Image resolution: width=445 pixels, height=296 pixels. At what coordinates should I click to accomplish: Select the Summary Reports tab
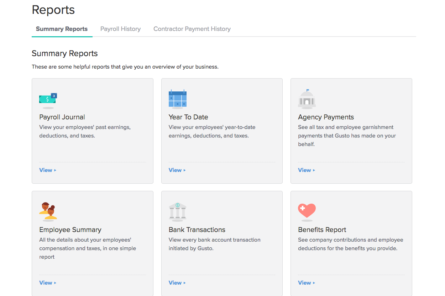pyautogui.click(x=62, y=29)
